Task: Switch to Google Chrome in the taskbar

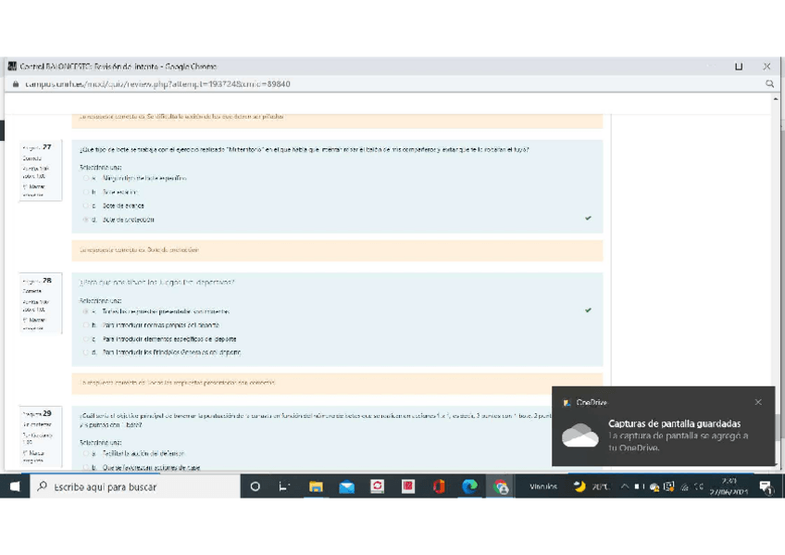Action: tap(501, 486)
